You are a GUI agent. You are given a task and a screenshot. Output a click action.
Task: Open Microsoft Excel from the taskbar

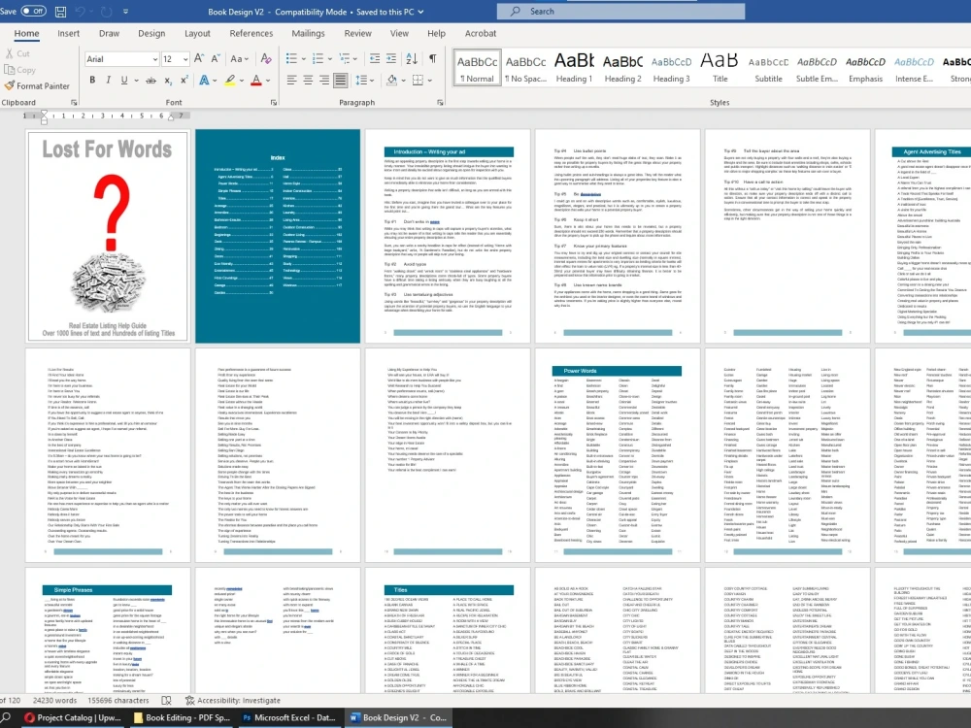288,717
